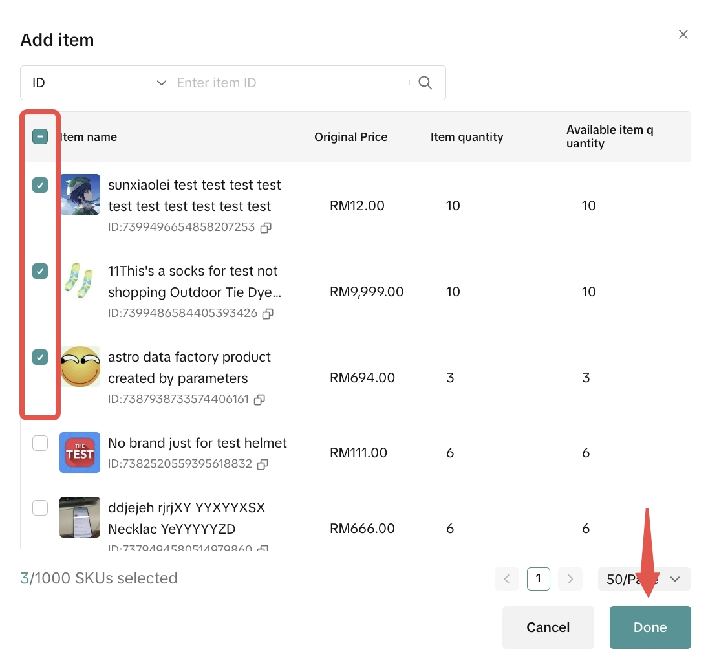
Task: Copy ID of the socks item
Action: 268,314
